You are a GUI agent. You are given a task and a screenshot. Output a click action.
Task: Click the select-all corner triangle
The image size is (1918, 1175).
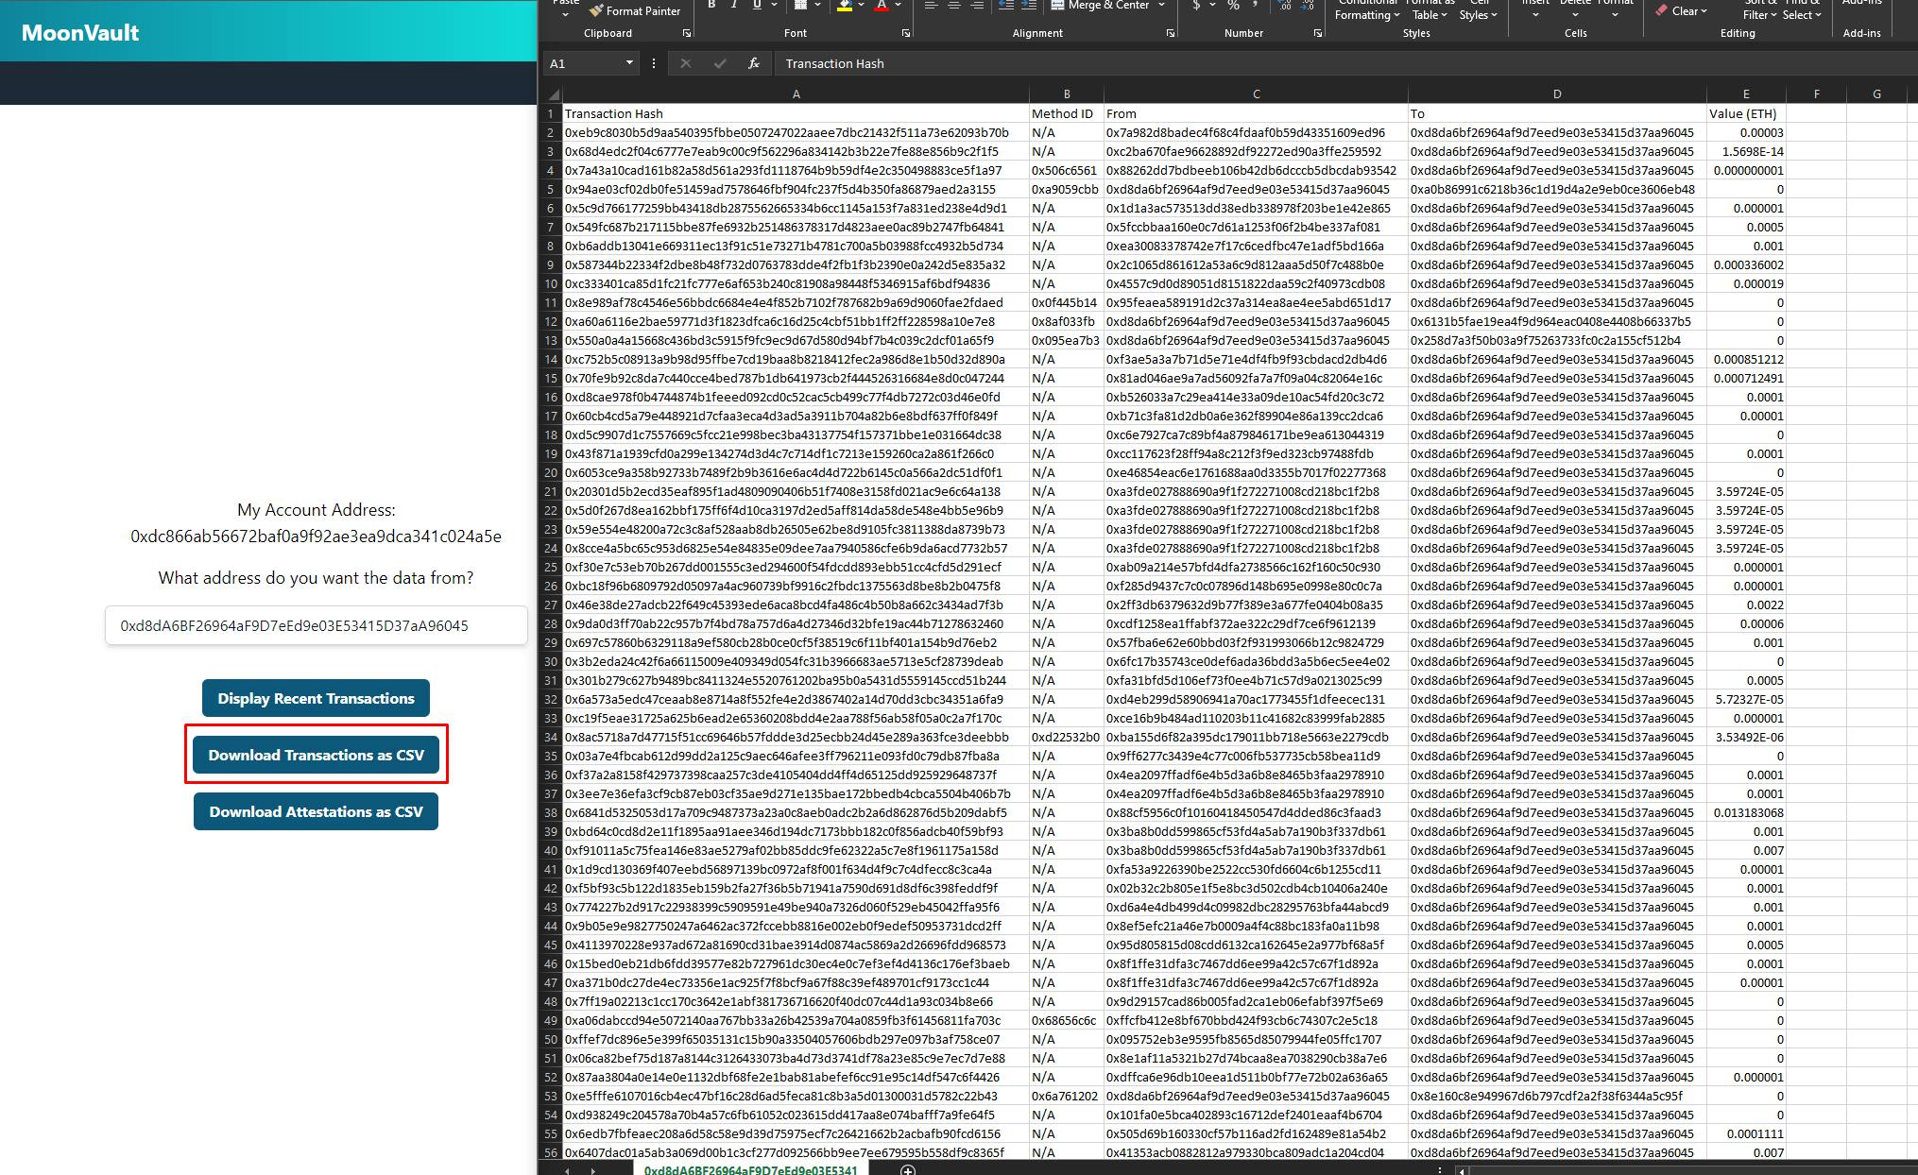[554, 94]
